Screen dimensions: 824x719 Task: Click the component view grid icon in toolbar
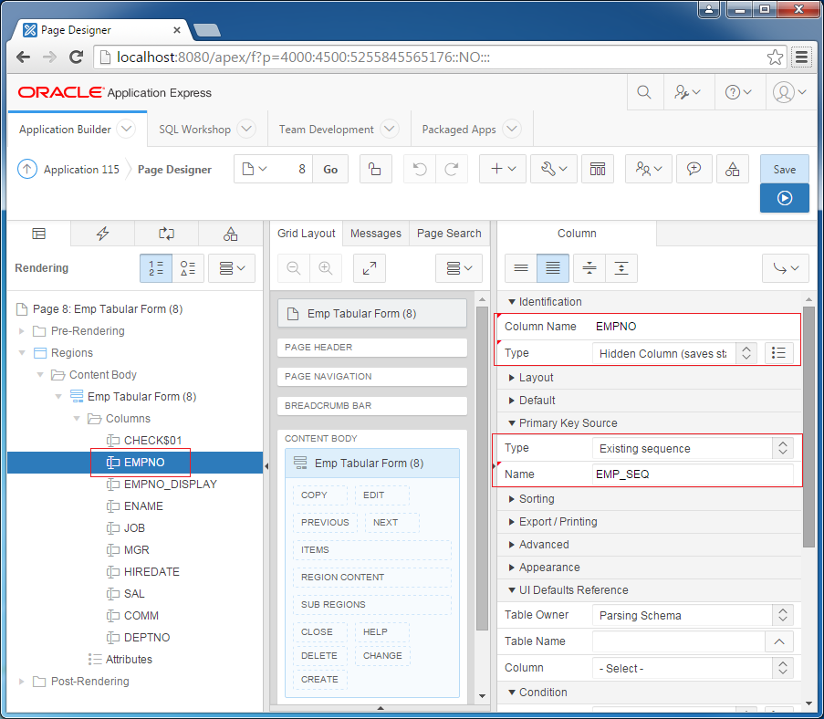point(598,169)
